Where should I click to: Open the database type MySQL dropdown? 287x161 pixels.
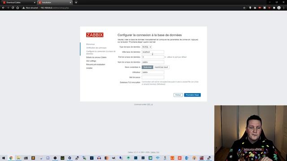[147, 47]
